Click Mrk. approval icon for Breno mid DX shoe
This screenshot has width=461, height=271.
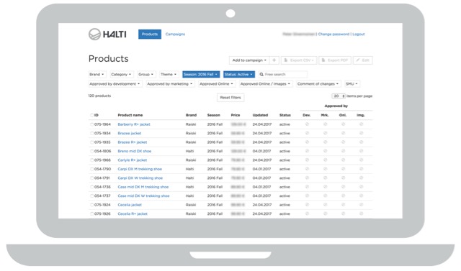(x=325, y=151)
